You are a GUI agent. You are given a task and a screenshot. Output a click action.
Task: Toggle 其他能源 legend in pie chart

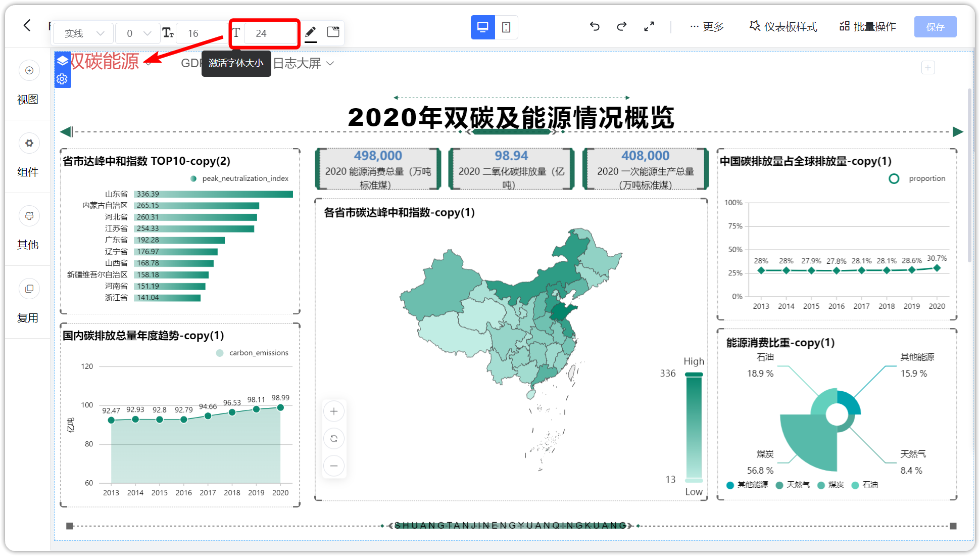[747, 485]
